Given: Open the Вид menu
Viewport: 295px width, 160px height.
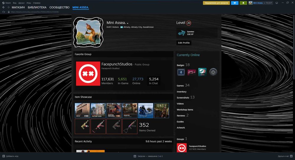Looking at the screenshot, I should [14, 3].
